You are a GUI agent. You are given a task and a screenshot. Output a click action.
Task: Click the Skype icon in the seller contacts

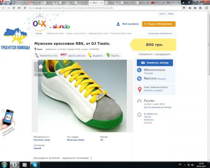tap(139, 78)
